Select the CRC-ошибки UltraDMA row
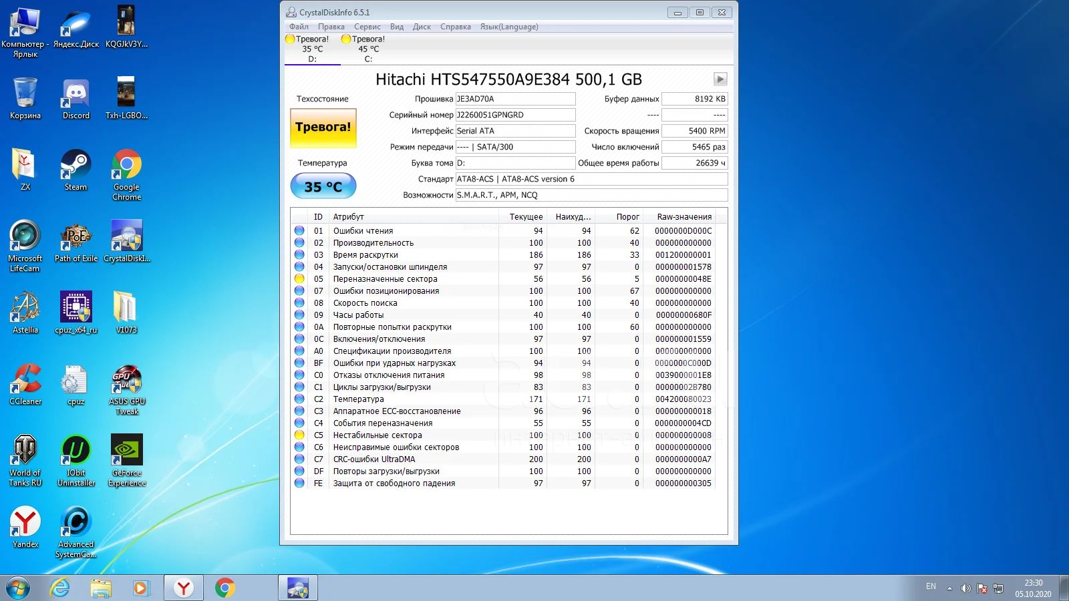 tap(503, 459)
